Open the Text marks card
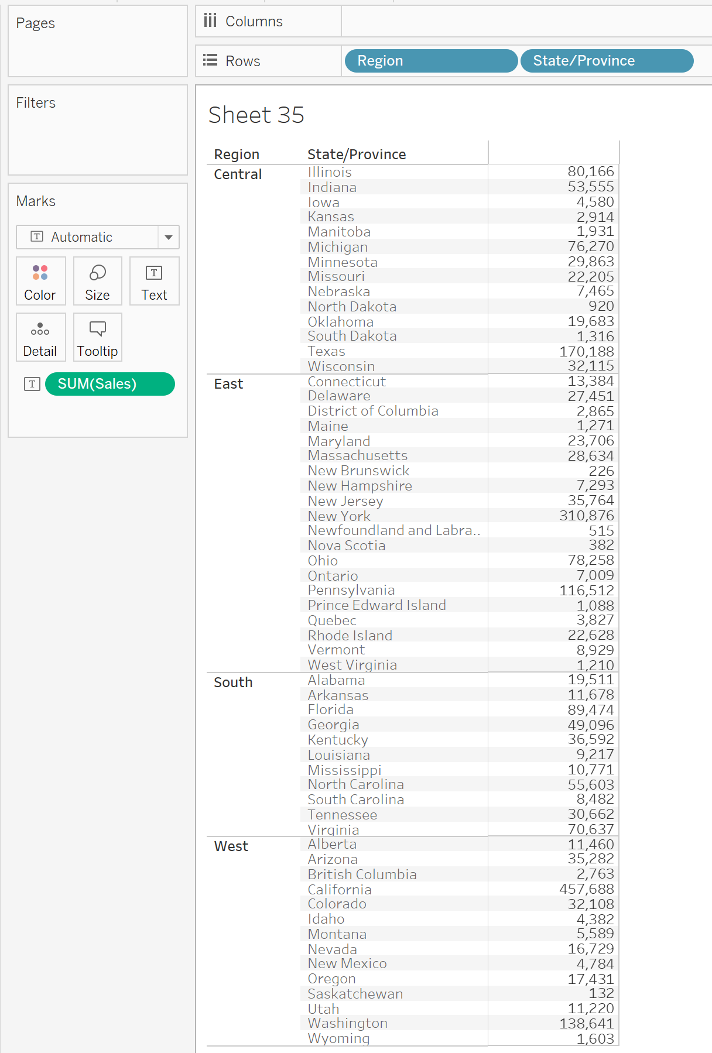Screen dimensions: 712x1053 click(x=155, y=281)
